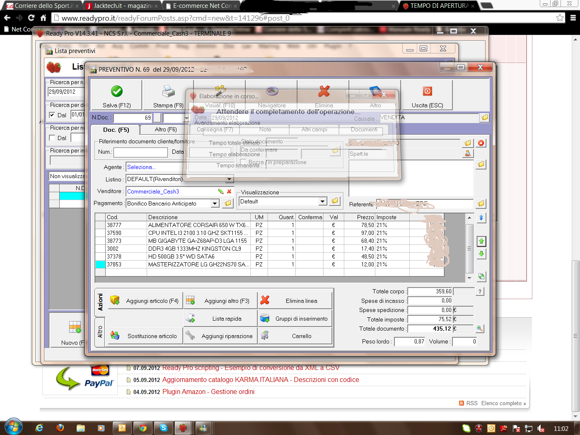This screenshot has height=435, width=580.
Task: Click the table scrollbar down arrow
Action: point(469,278)
